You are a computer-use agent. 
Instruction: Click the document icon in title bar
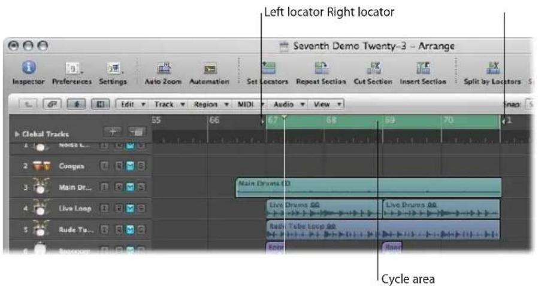pyautogui.click(x=284, y=47)
